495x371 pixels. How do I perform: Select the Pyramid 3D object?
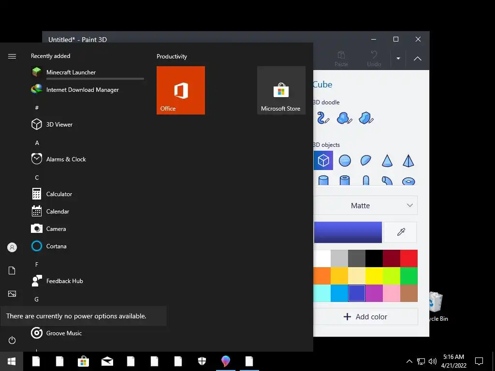[408, 160]
